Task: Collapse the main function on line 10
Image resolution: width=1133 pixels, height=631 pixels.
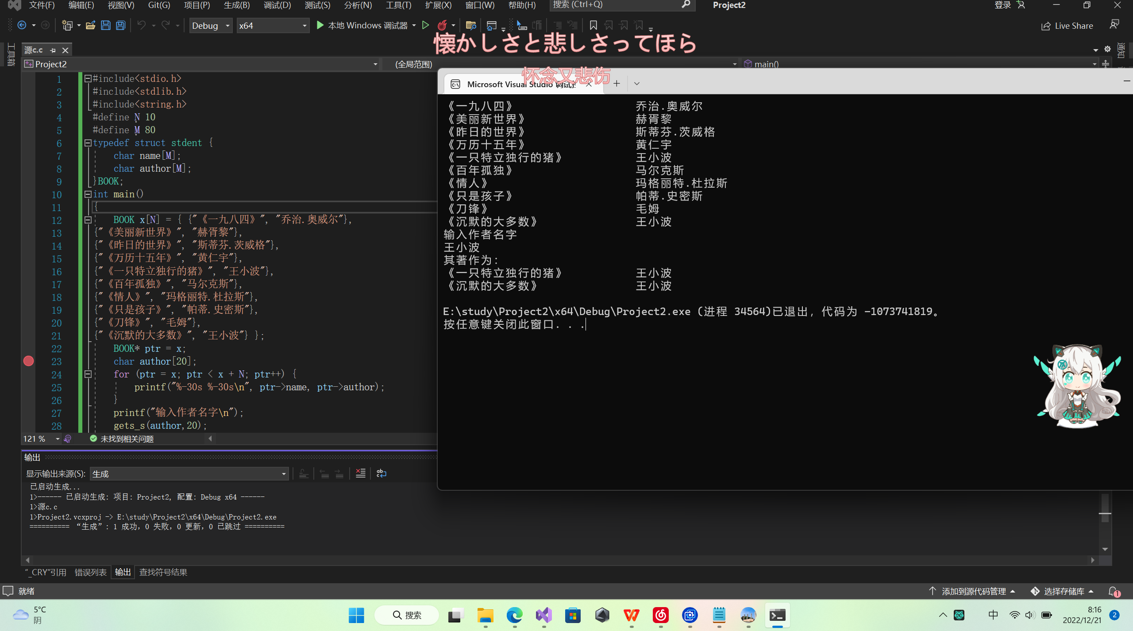Action: (x=88, y=194)
